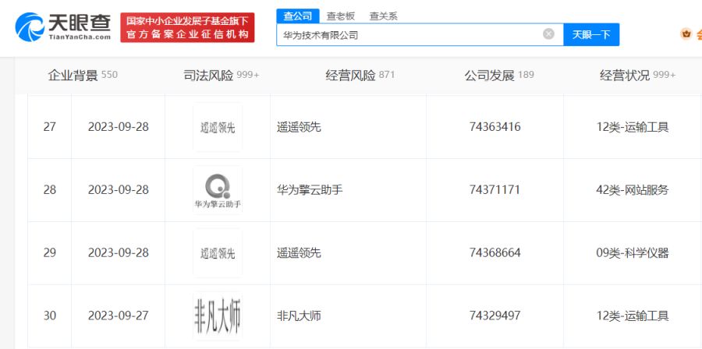Click trademark name 华为擎云助手 text
This screenshot has height=349, width=702.
(x=310, y=190)
